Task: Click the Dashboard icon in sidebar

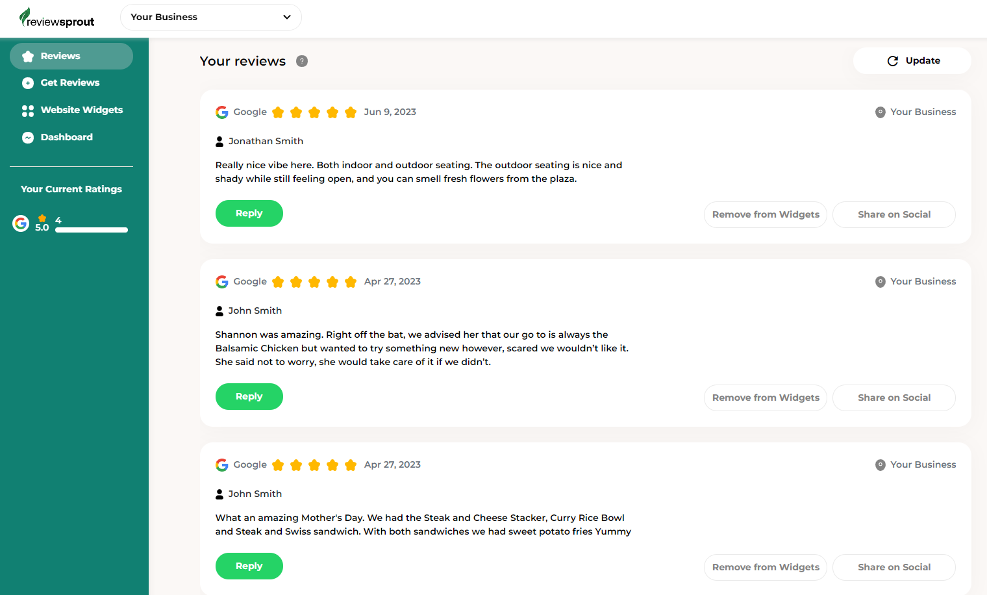Action: [x=28, y=138]
